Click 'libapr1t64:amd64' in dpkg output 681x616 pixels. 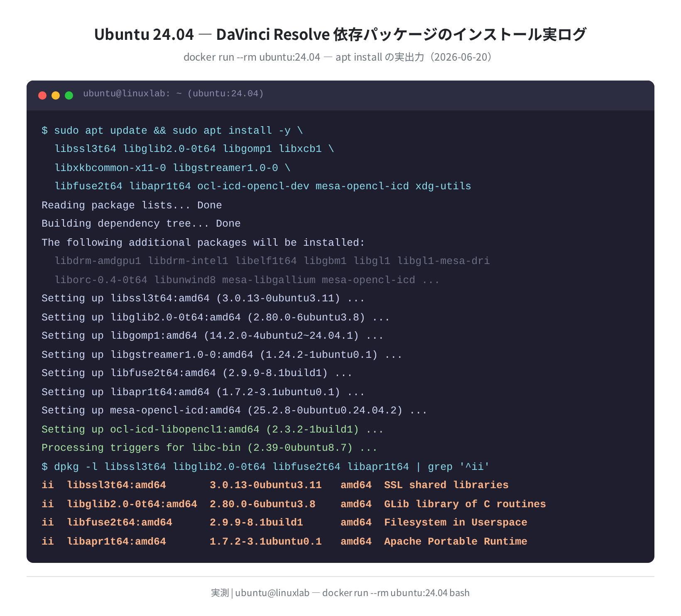point(117,541)
